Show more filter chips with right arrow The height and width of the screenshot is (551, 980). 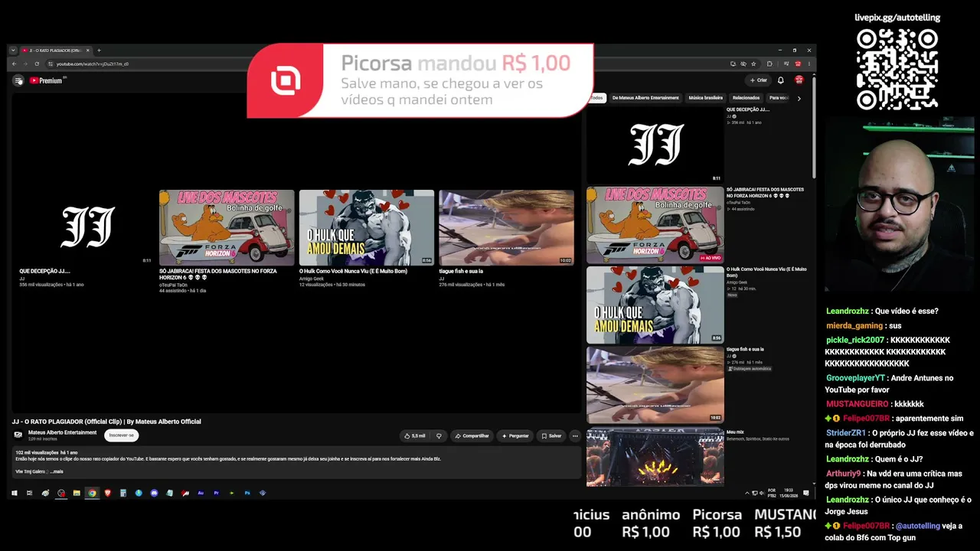coord(799,98)
